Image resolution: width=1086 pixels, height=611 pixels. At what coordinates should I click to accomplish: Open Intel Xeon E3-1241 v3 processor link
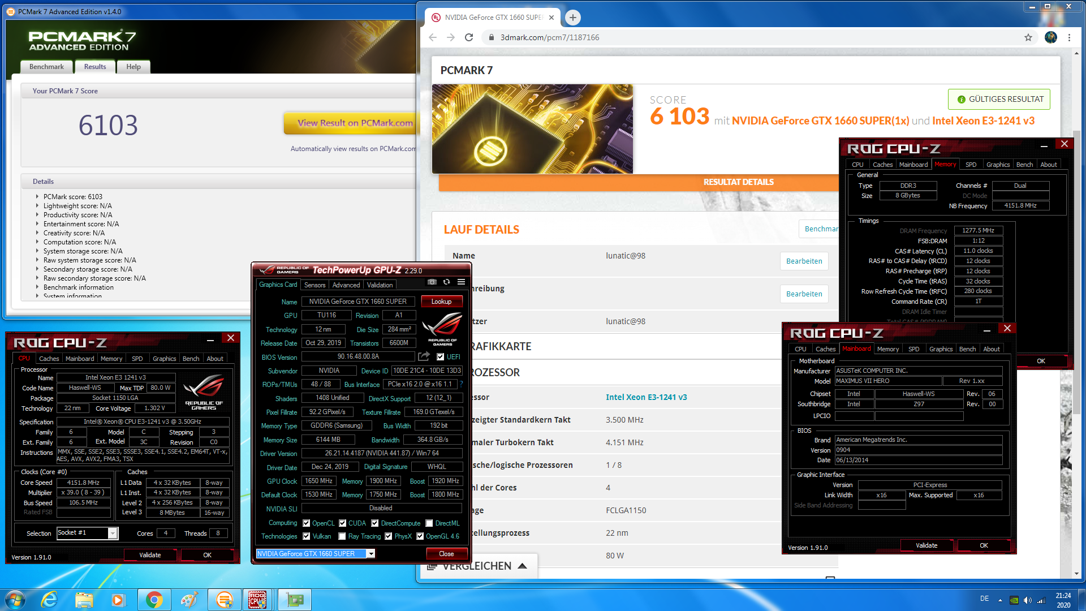(x=646, y=397)
